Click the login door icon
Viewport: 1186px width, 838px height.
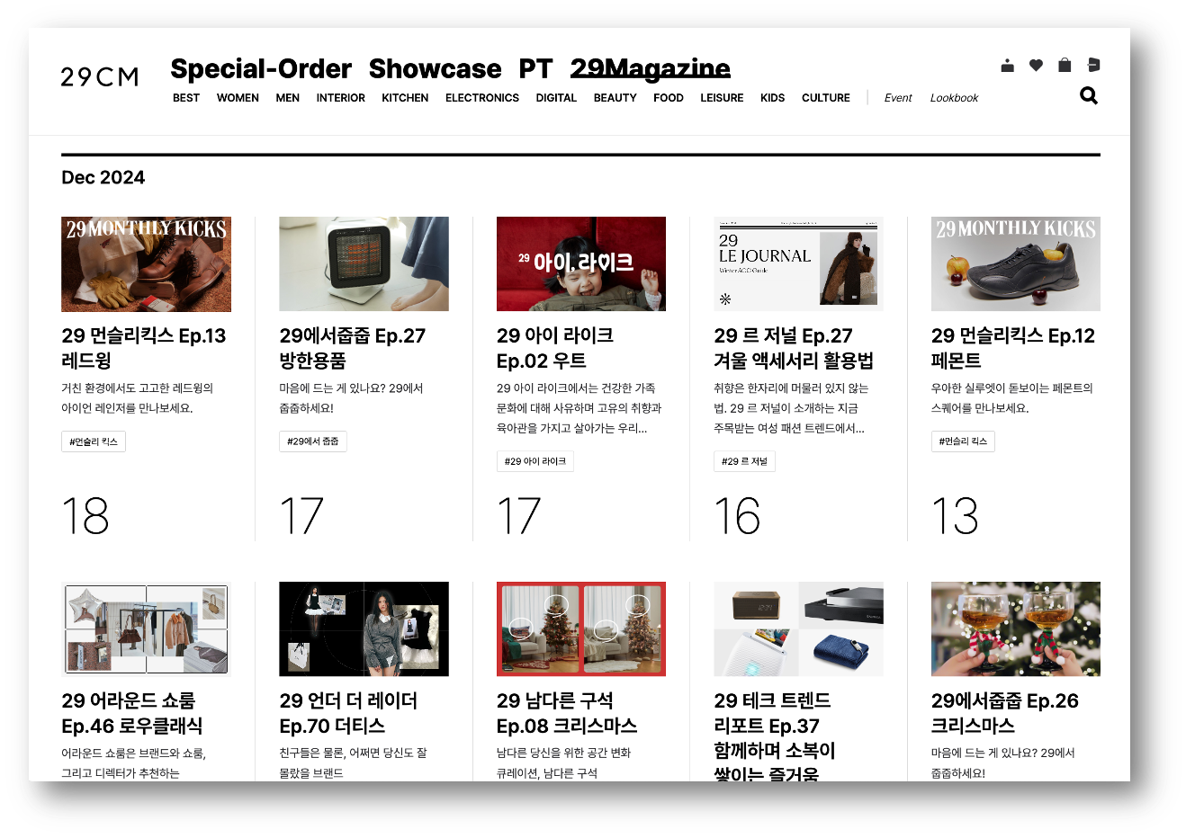1093,65
